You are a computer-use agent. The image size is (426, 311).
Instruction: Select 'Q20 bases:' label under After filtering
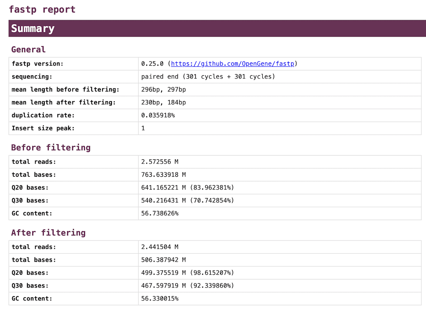30,273
